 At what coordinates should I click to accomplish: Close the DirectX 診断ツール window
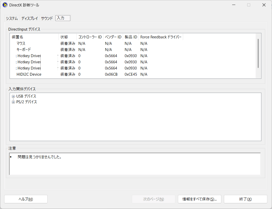pos(264,5)
